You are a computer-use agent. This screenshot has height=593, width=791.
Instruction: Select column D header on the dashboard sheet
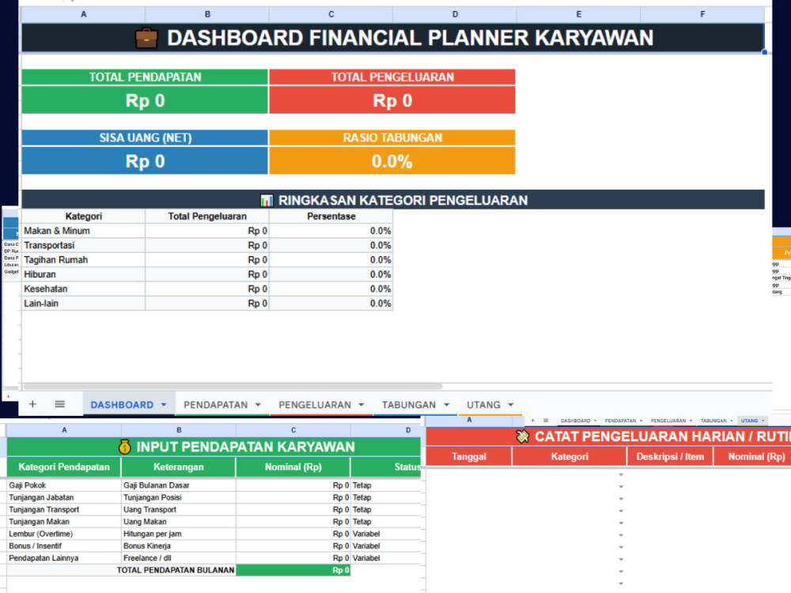(x=455, y=14)
